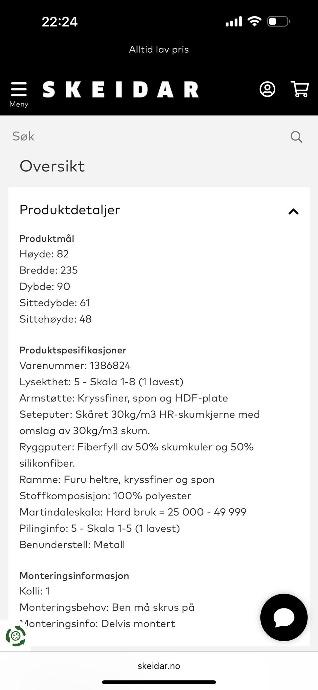Open the user account profile icon
The height and width of the screenshot is (690, 318).
pos(267,89)
